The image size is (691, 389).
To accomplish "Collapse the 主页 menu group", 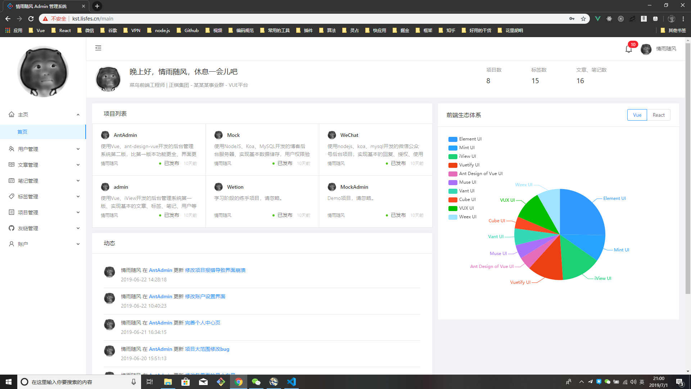I will (43, 115).
